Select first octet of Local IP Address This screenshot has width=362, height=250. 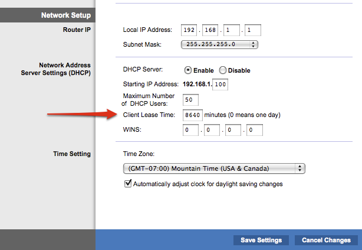click(x=188, y=30)
